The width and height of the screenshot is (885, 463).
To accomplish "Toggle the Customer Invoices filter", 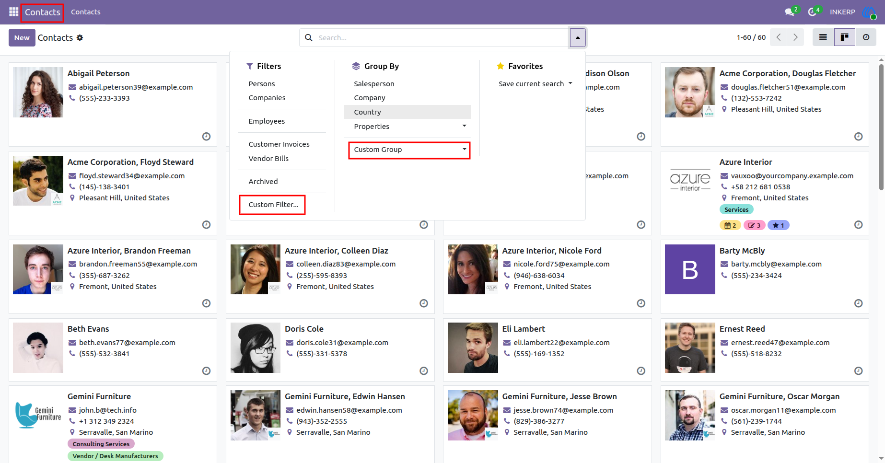I will (279, 144).
